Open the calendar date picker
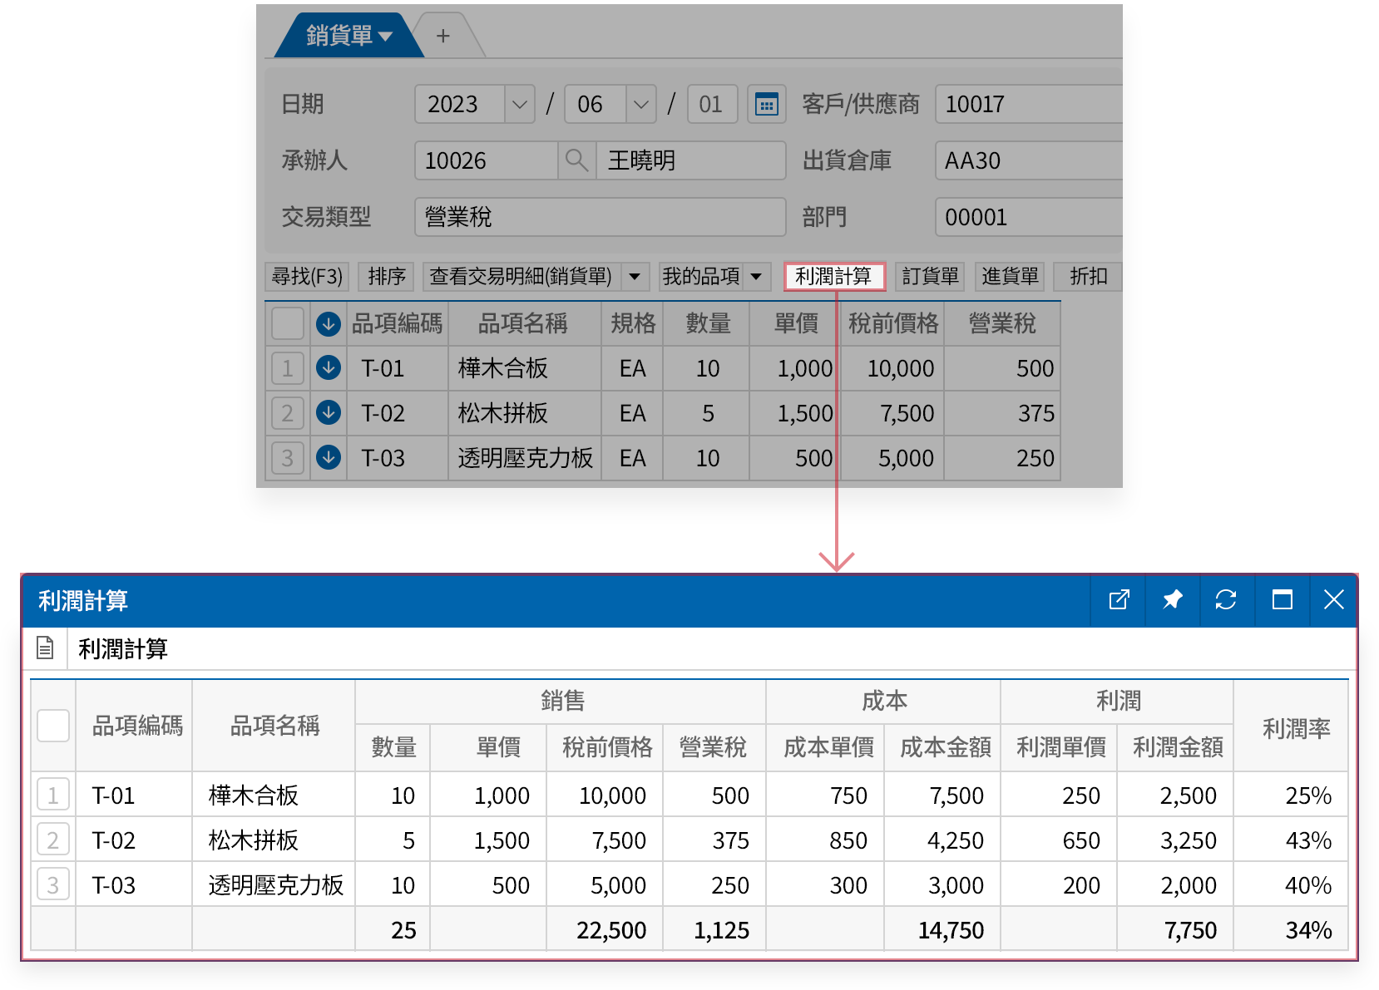The height and width of the screenshot is (990, 1379). pos(766,104)
